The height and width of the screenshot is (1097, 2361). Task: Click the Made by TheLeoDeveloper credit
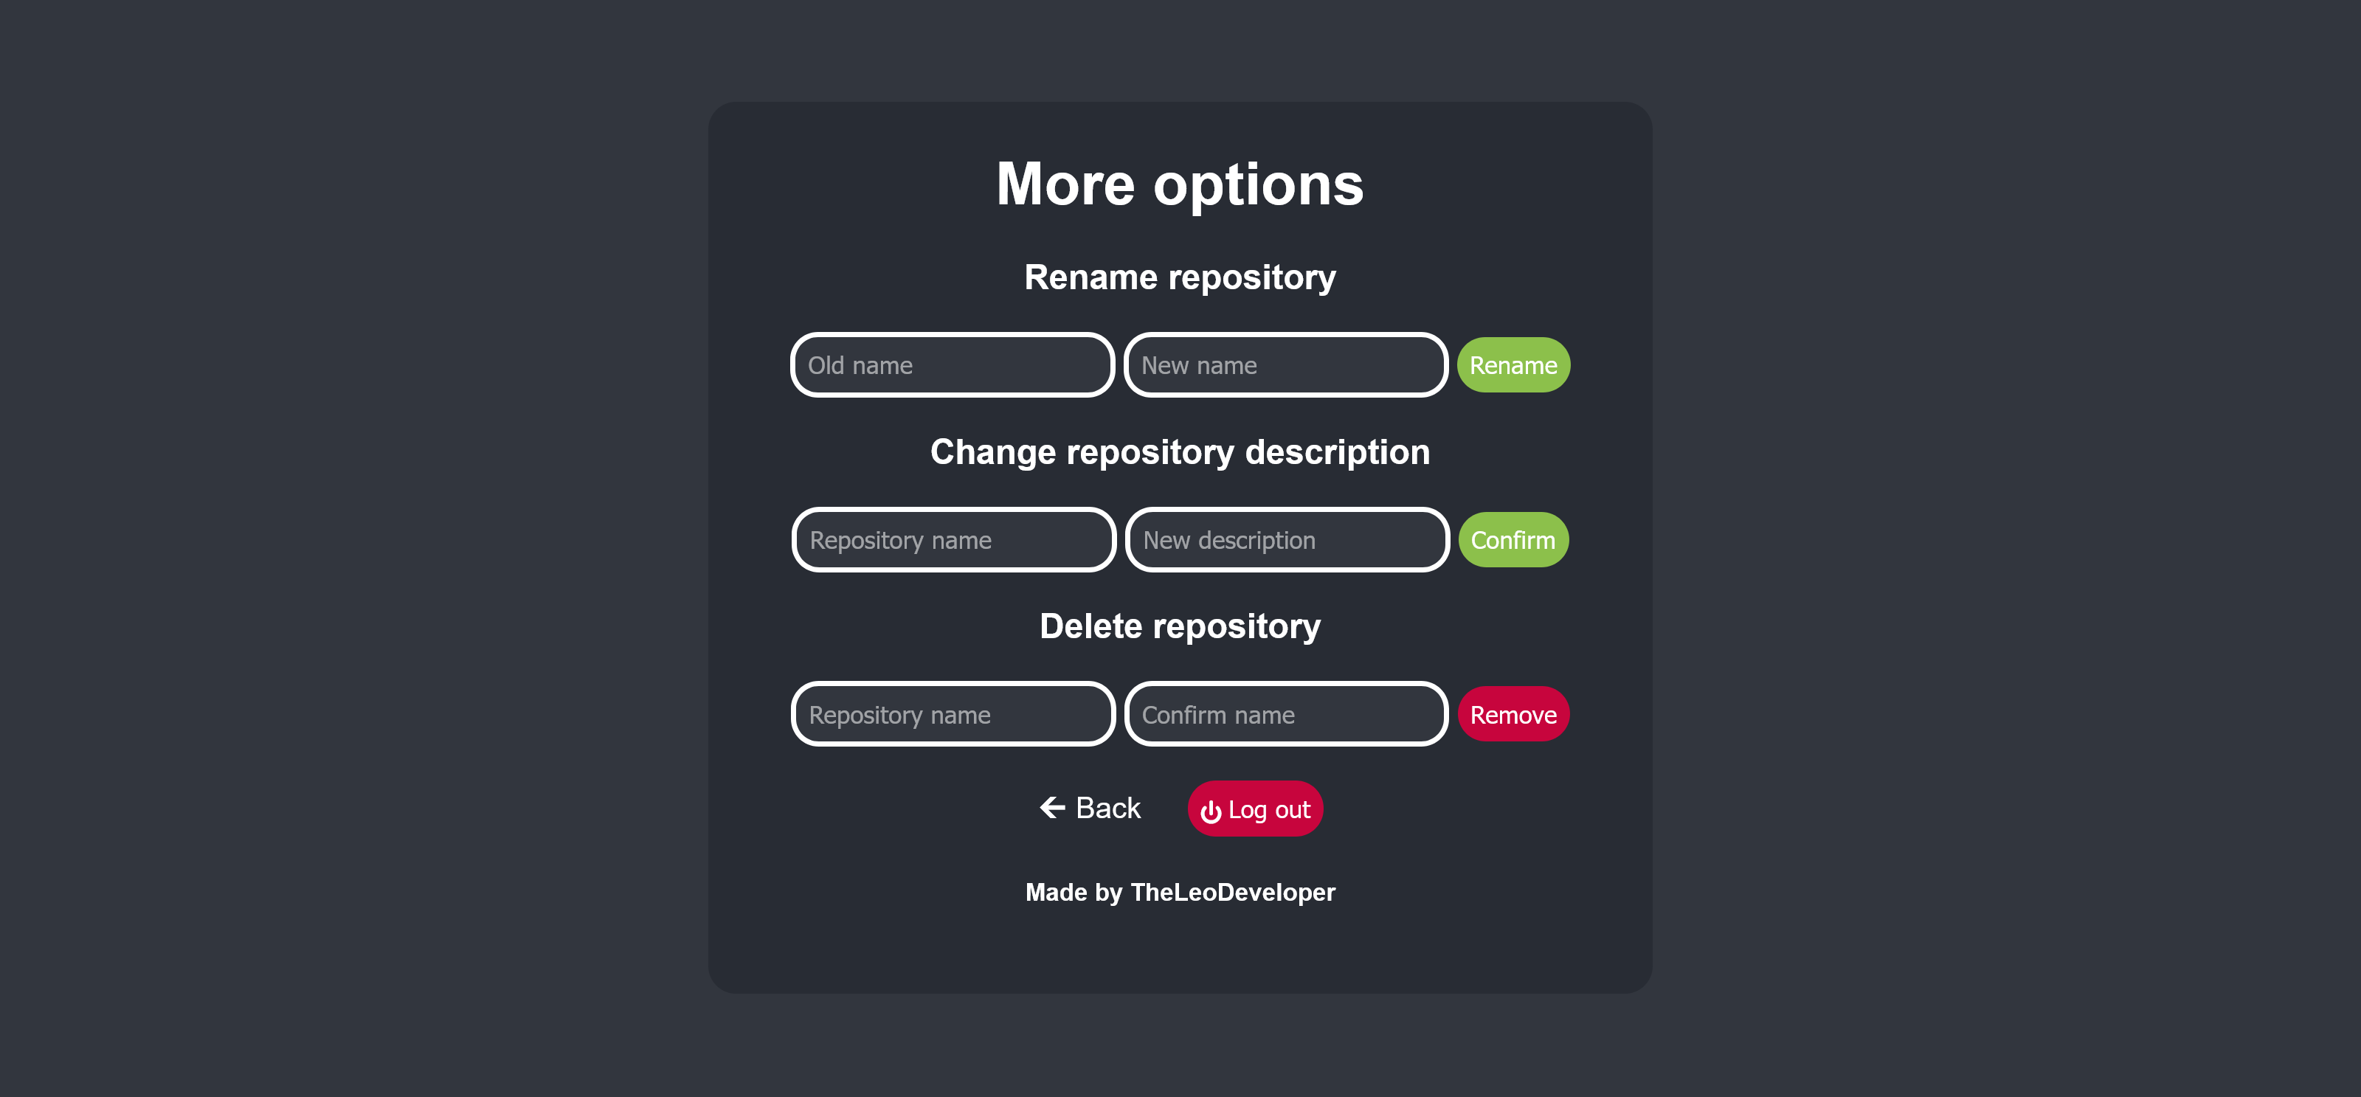(x=1179, y=893)
